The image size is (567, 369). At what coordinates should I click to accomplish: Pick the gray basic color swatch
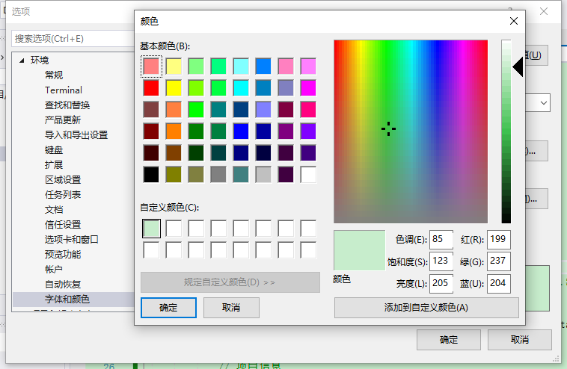click(x=218, y=175)
